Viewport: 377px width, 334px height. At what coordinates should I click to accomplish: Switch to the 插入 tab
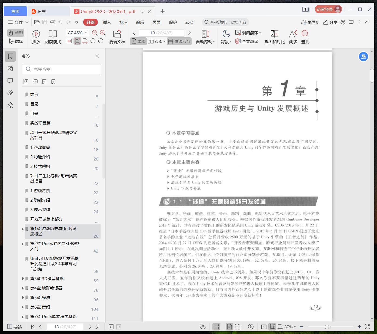[x=107, y=22]
